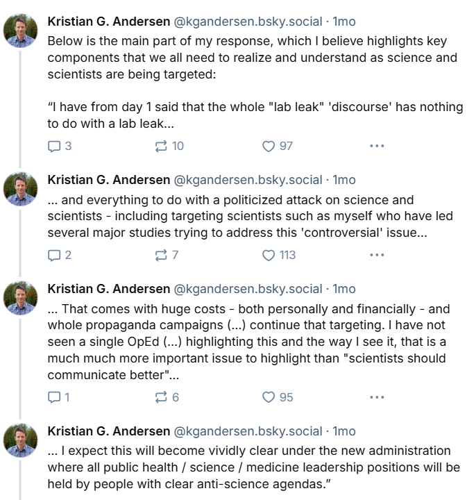Screen dimensions: 476x500
Task: Open the 'I expect this will become' post text
Action: click(x=254, y=467)
